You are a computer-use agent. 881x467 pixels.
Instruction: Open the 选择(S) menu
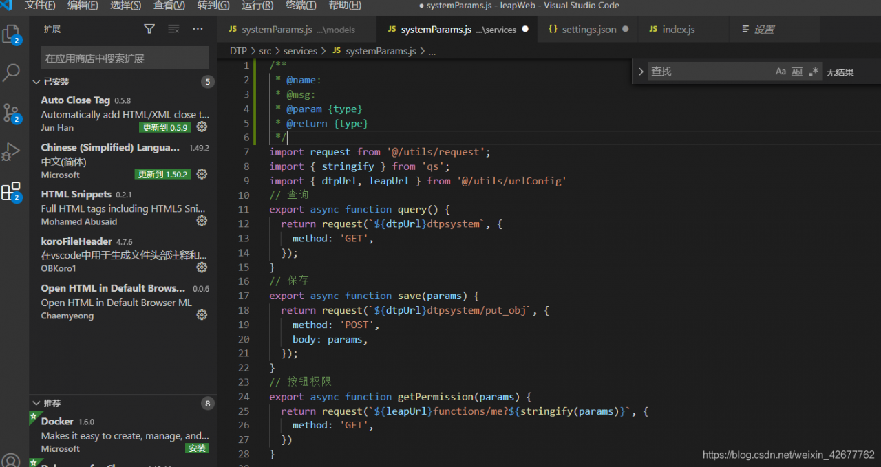pos(125,6)
